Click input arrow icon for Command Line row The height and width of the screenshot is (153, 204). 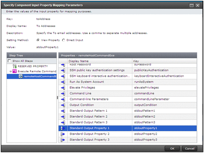point(63,94)
